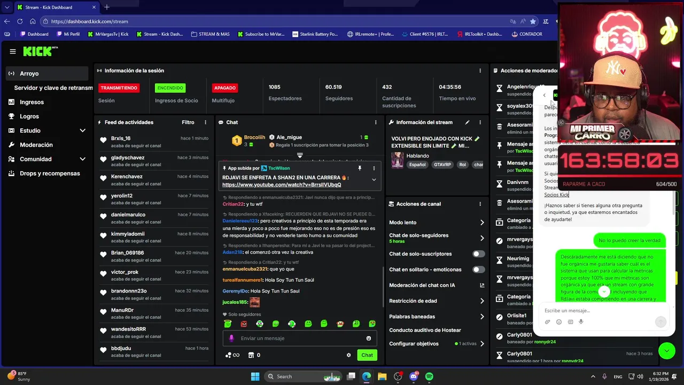
Task: Toggle chat en solitario emoticonas switch
Action: pyautogui.click(x=478, y=269)
